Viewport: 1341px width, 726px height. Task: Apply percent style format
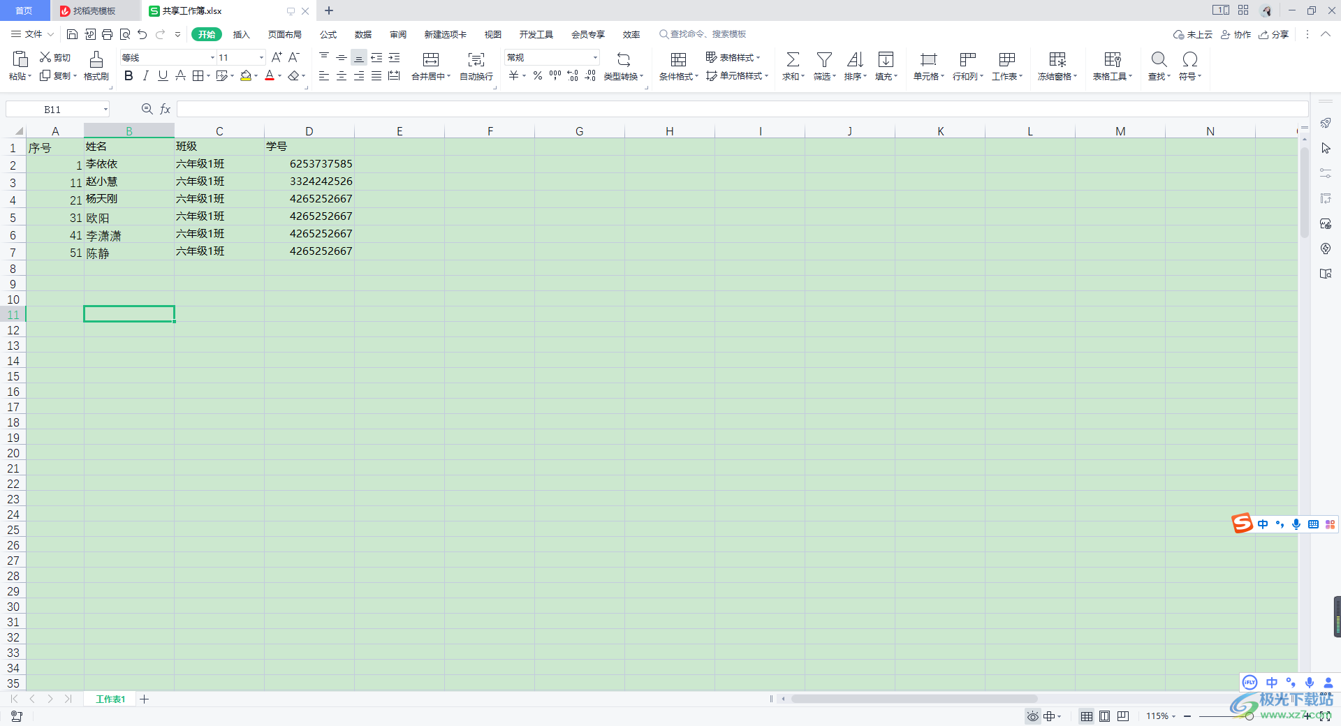[538, 75]
